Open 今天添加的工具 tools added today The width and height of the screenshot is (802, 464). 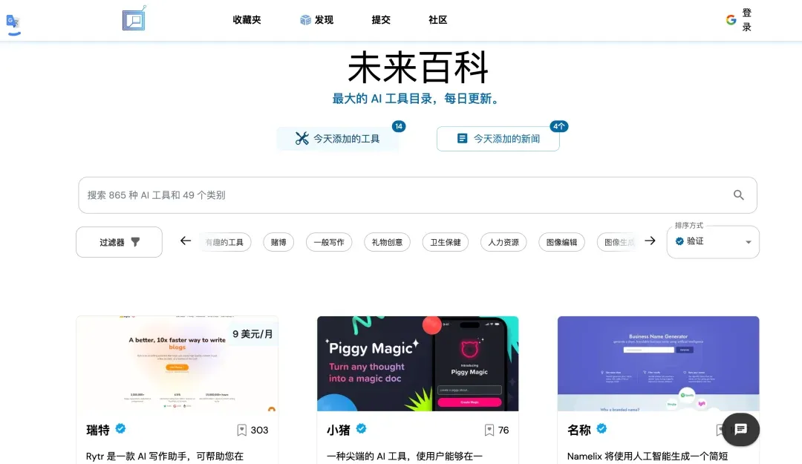point(338,139)
